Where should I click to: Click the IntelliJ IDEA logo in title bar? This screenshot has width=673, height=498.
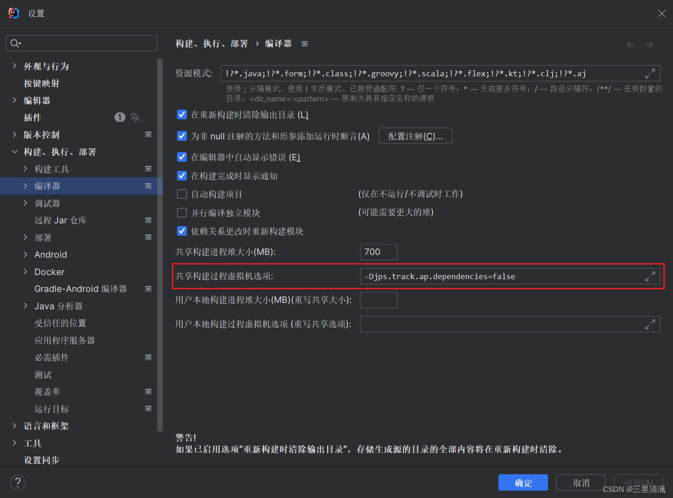(14, 13)
